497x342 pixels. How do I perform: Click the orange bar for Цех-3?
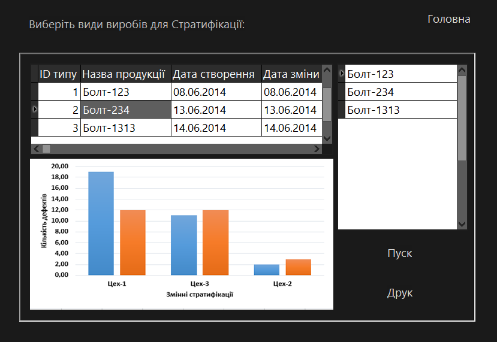(216, 243)
